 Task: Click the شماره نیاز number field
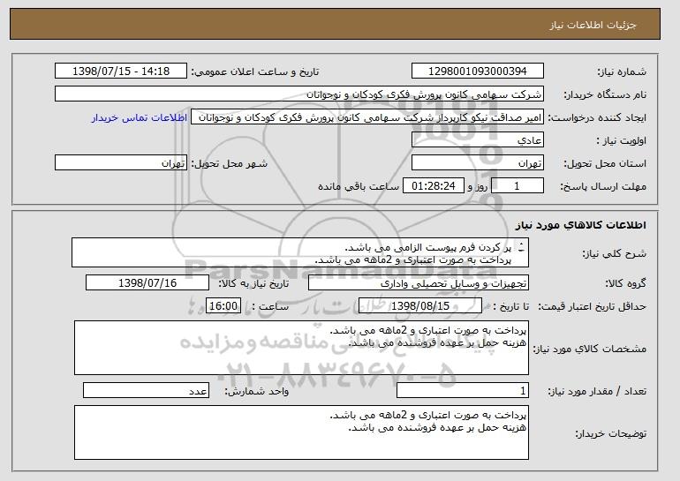478,71
